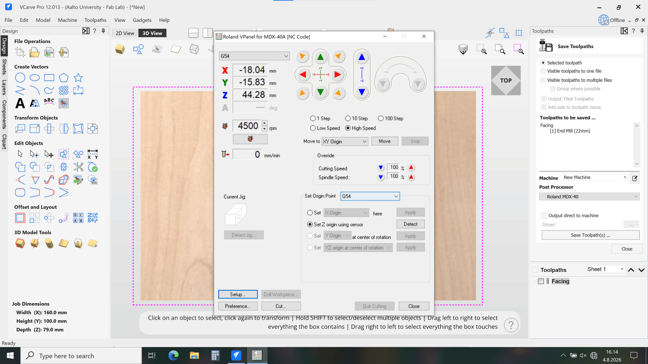Open the Gadgets menu

(142, 20)
